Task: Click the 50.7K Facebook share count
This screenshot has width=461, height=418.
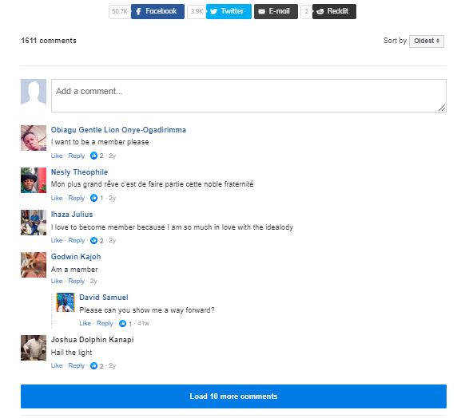Action: (120, 12)
